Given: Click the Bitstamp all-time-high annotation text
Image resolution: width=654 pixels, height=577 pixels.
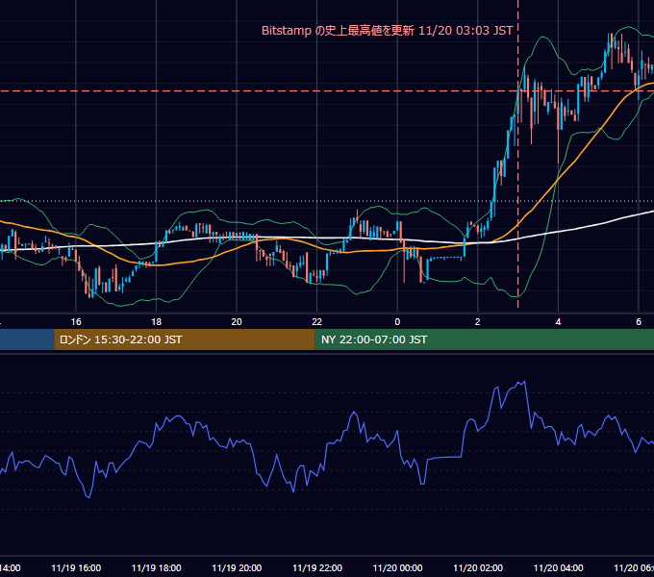Looking at the screenshot, I should (387, 31).
